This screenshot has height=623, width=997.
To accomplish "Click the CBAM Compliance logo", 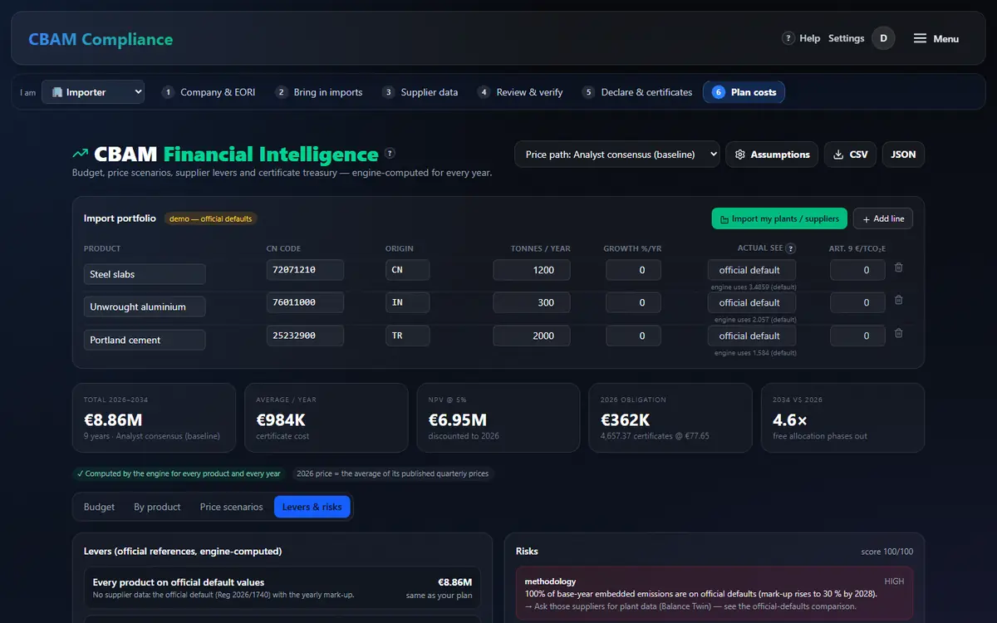I will pos(101,39).
